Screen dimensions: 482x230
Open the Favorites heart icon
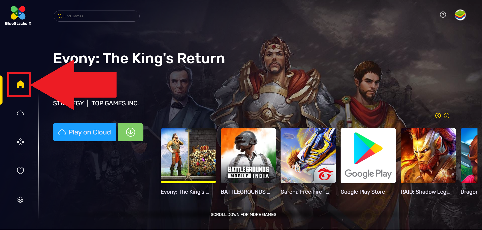click(x=20, y=171)
